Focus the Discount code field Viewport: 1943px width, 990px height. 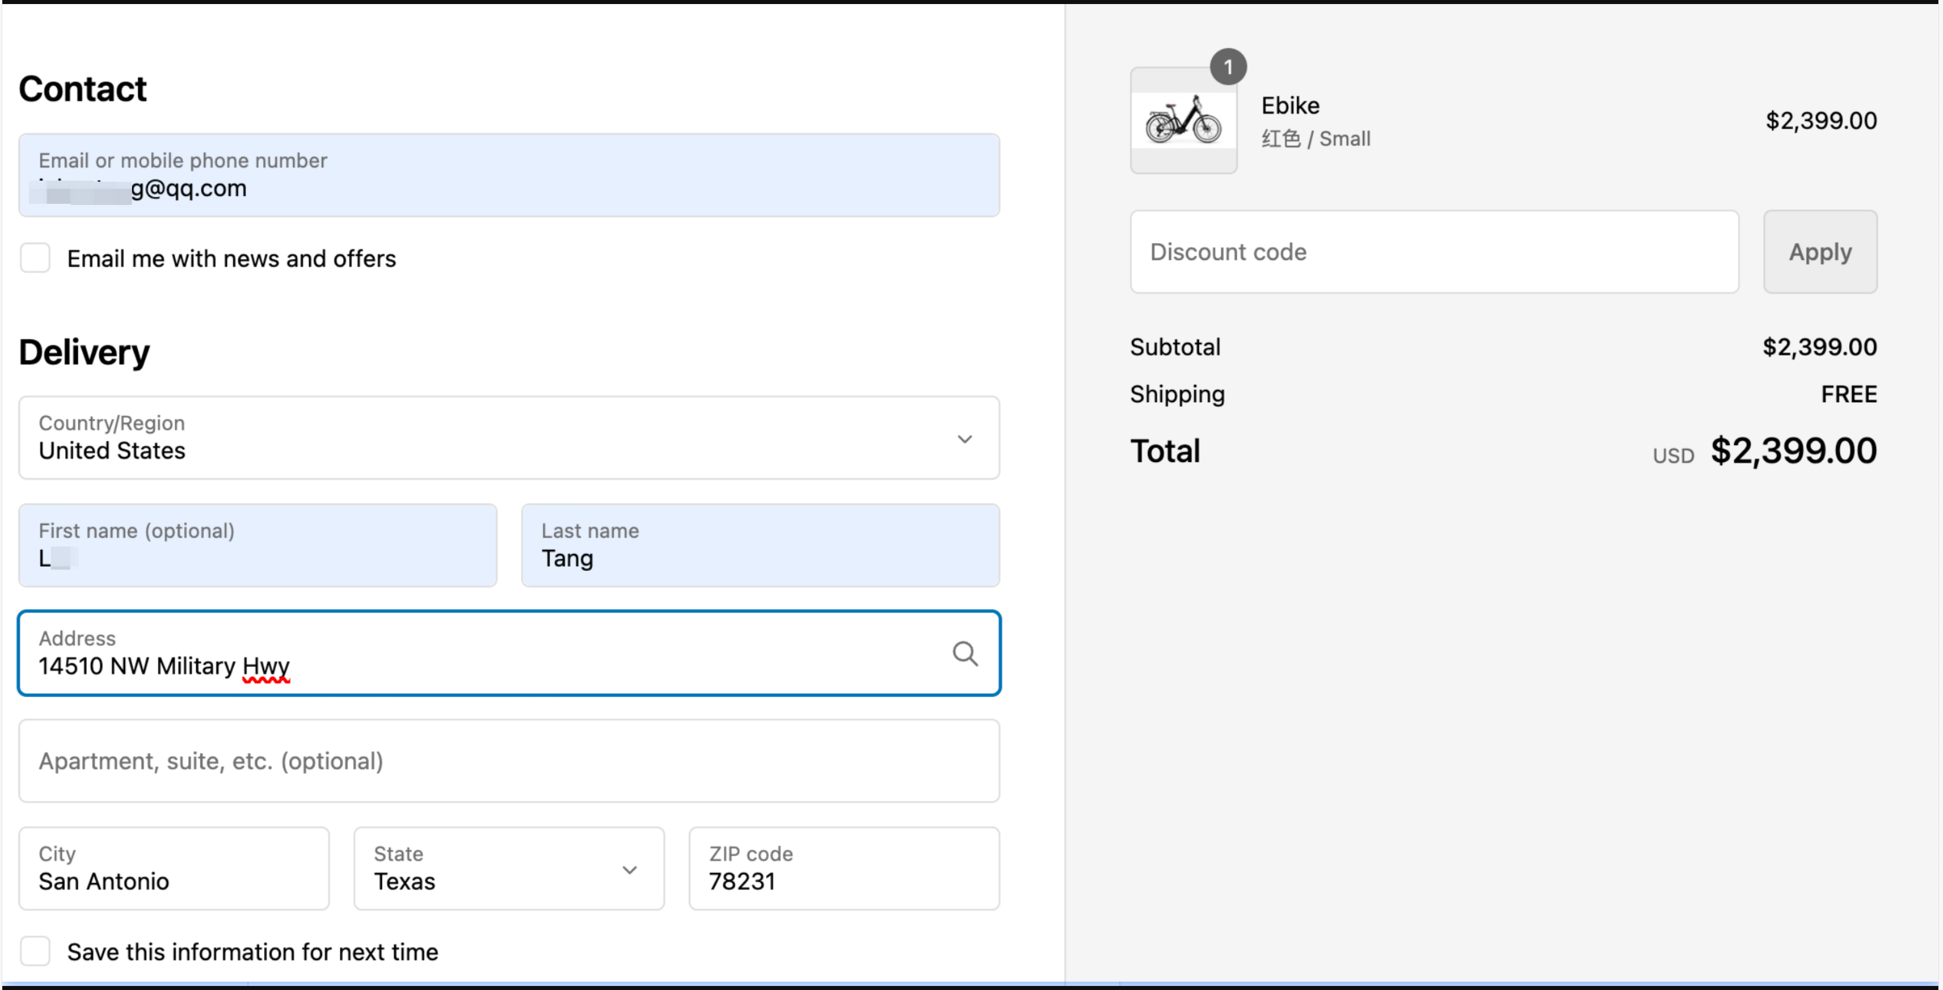pyautogui.click(x=1433, y=252)
